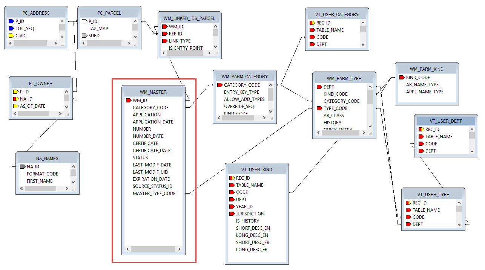Click the gray key icon next to SUBD

[x=84, y=36]
